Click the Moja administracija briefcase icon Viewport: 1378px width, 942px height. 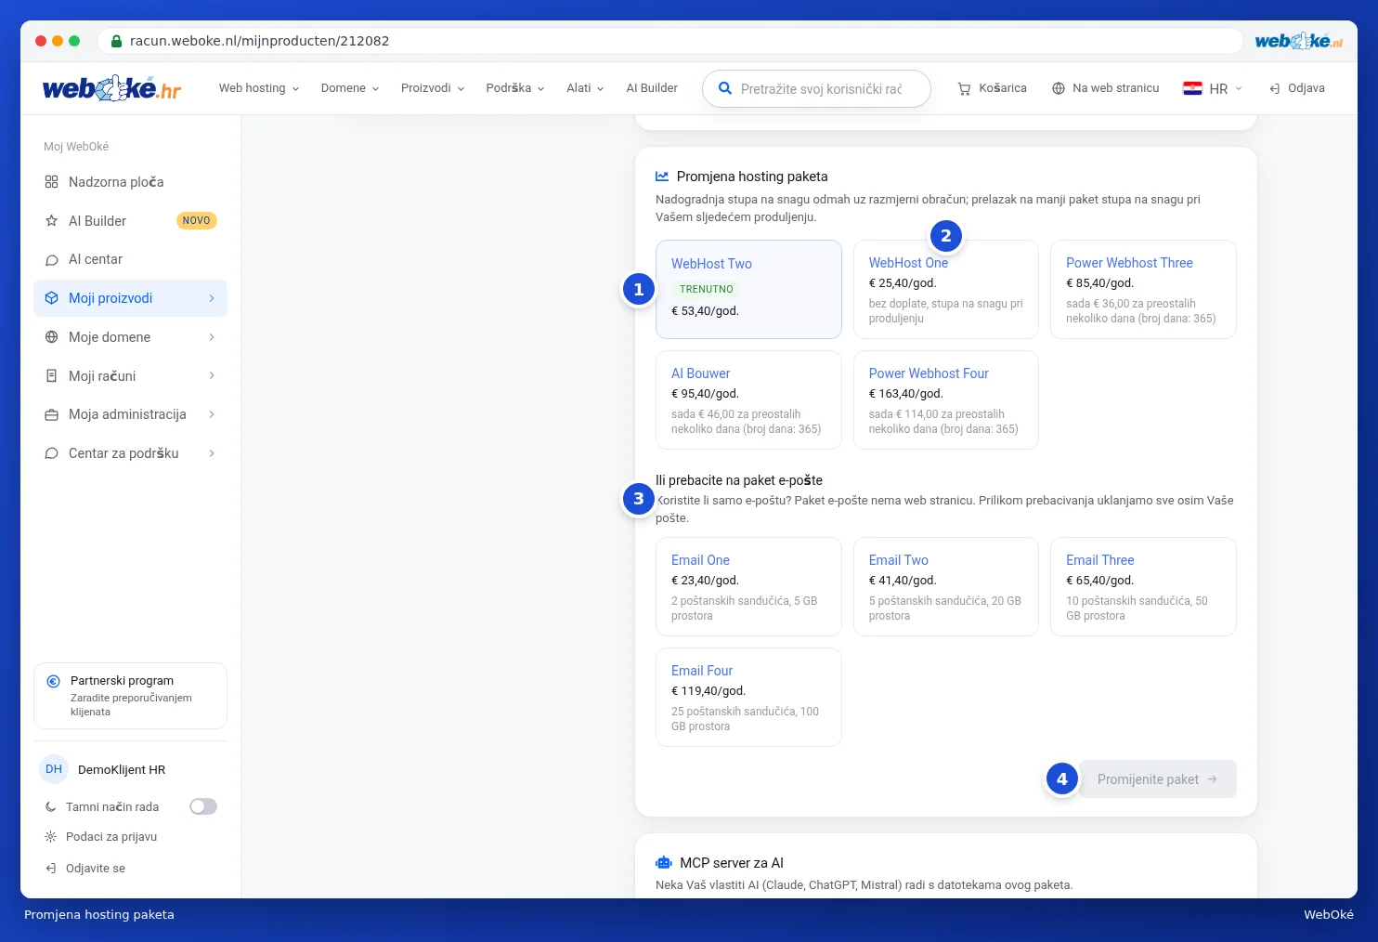tap(52, 414)
